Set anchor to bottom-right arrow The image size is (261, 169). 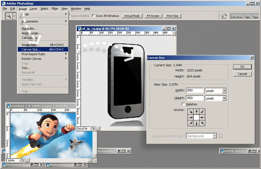(x=202, y=123)
